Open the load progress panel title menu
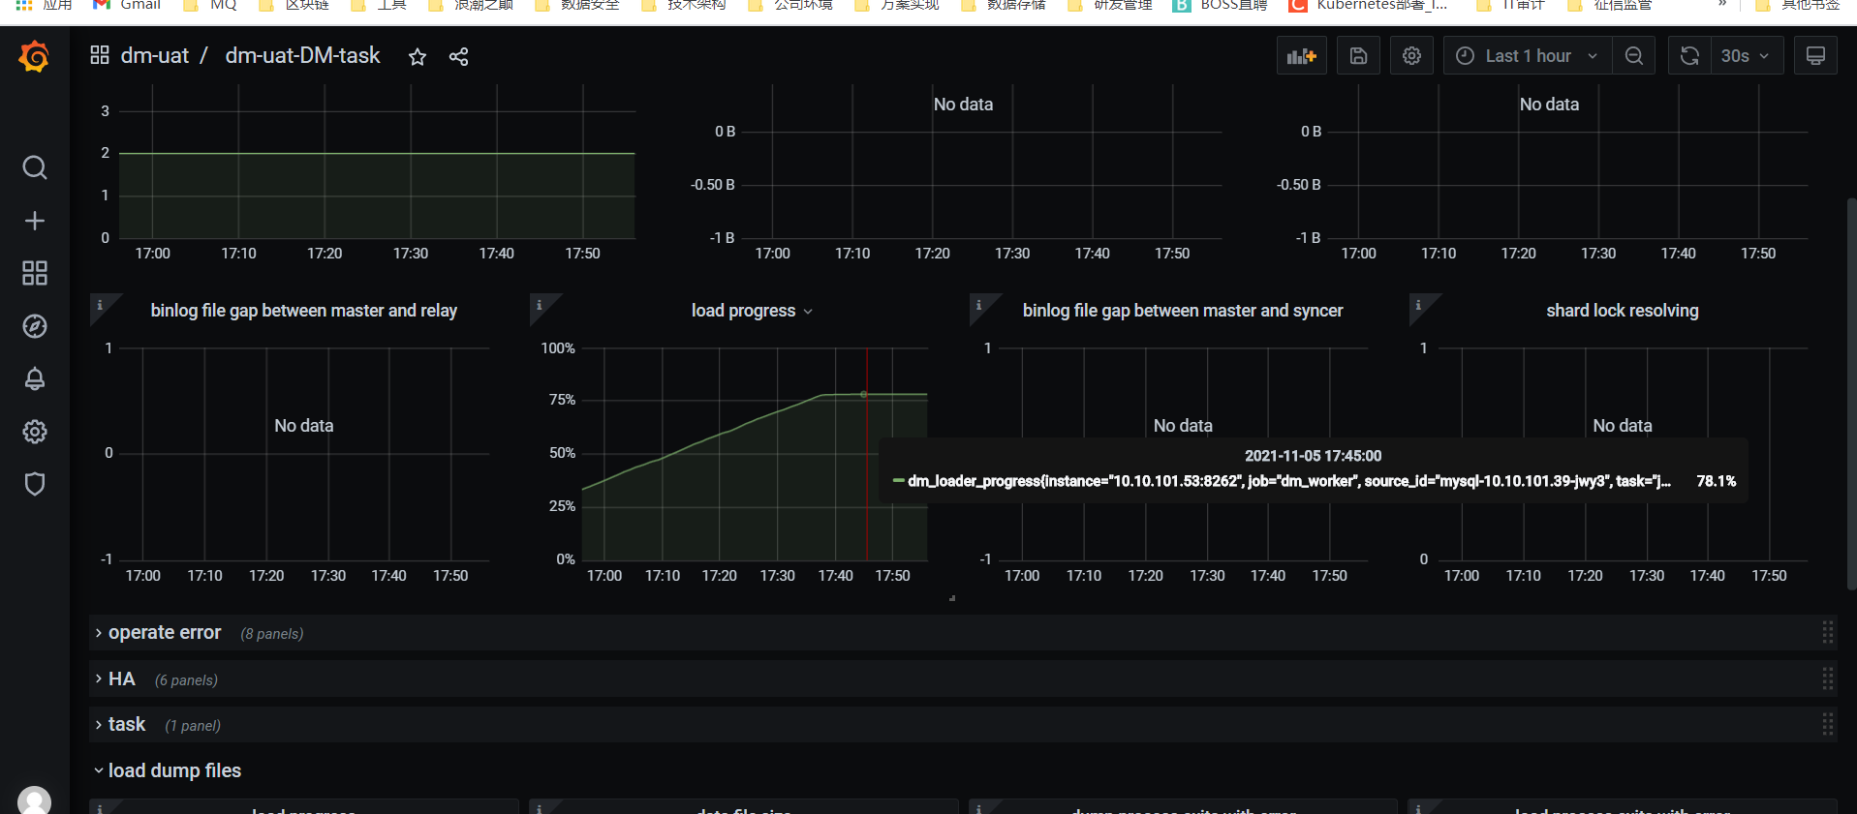1857x814 pixels. pos(752,311)
